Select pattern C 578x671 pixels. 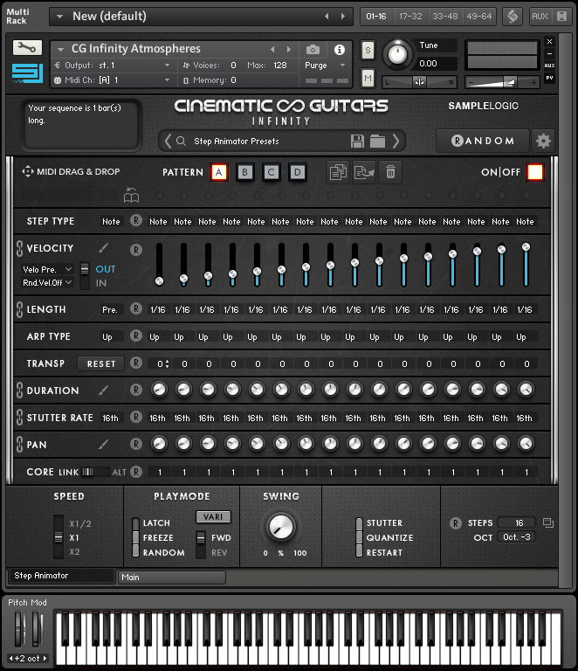[271, 172]
